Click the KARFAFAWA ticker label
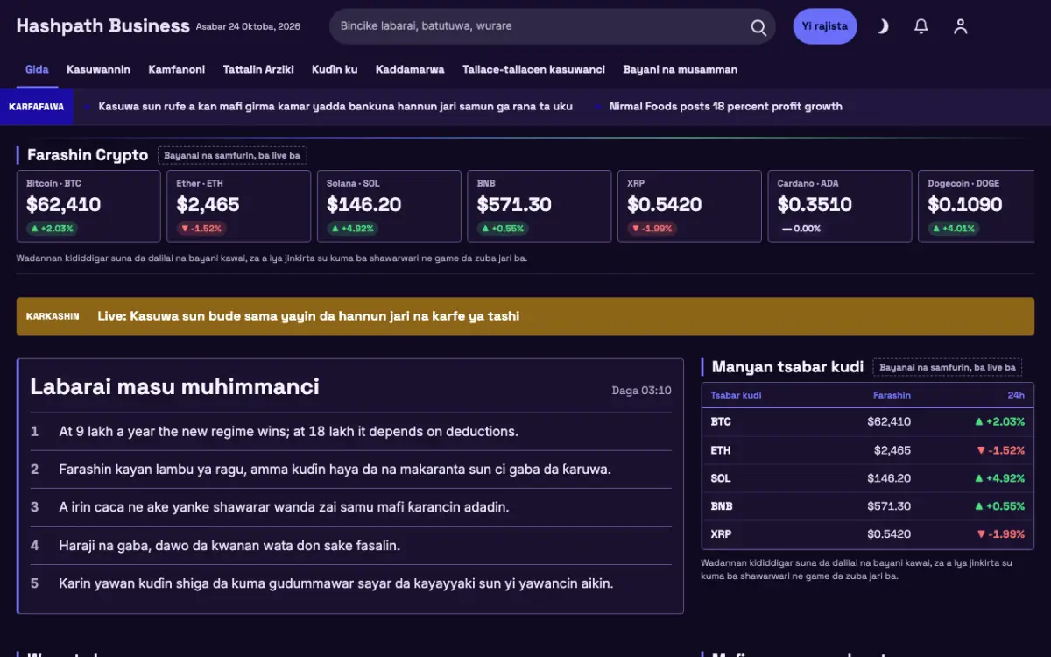 pos(36,107)
